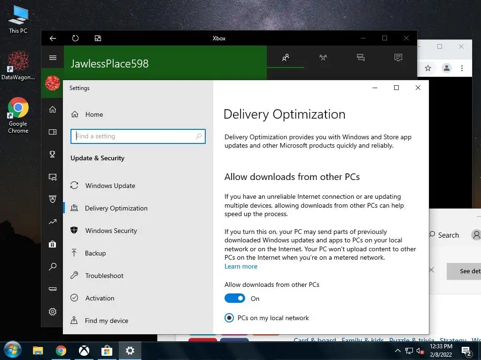Viewport: 481px width, 360px height.
Task: Open Chrome profile avatar button
Action: click(447, 68)
